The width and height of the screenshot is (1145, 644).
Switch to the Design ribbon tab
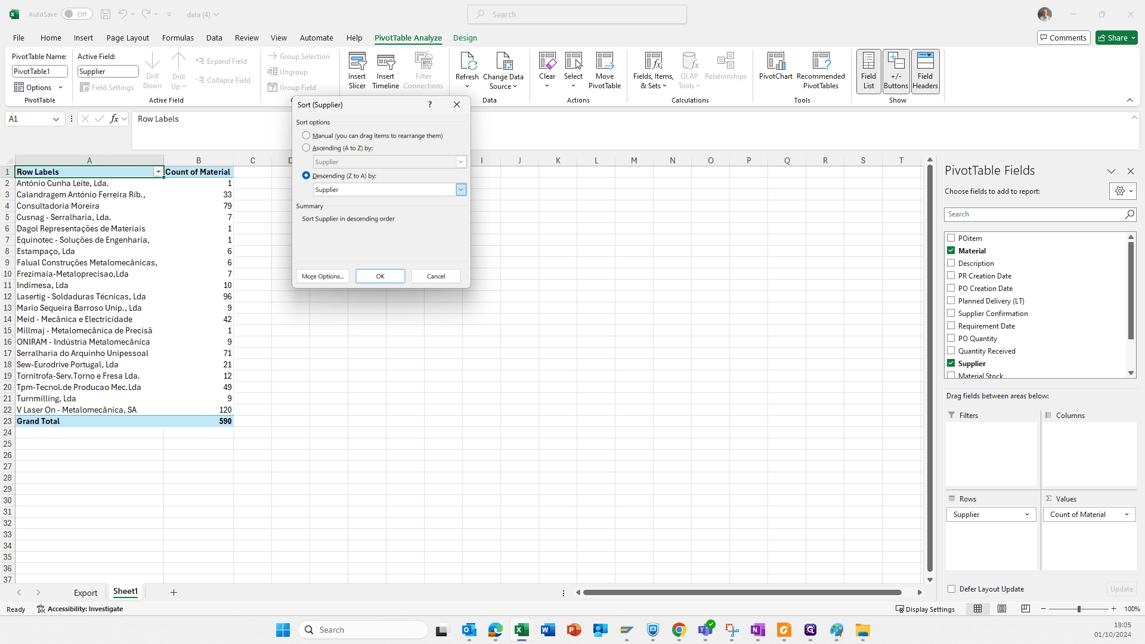[x=465, y=38]
